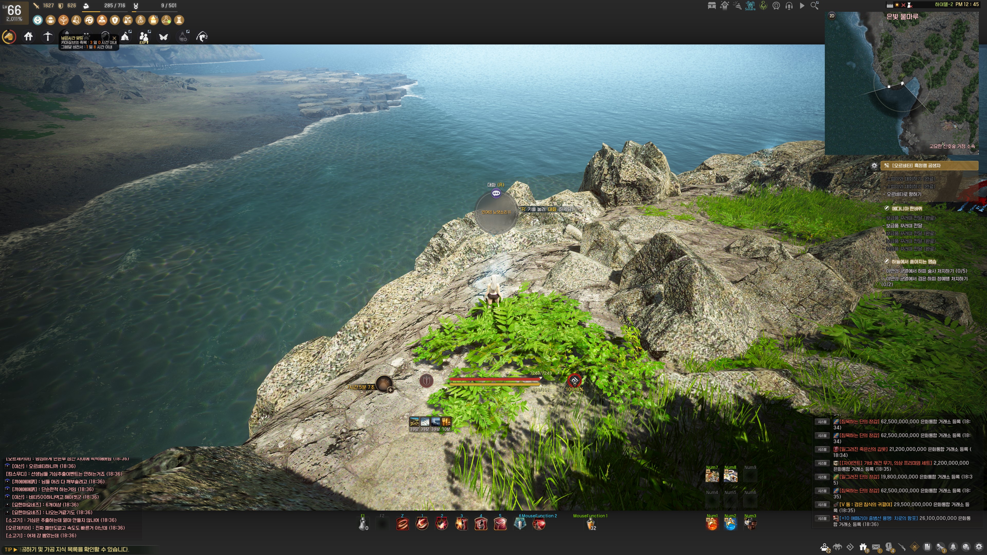Open the mail envelope icon
This screenshot has height=555, width=987.
tap(876, 547)
